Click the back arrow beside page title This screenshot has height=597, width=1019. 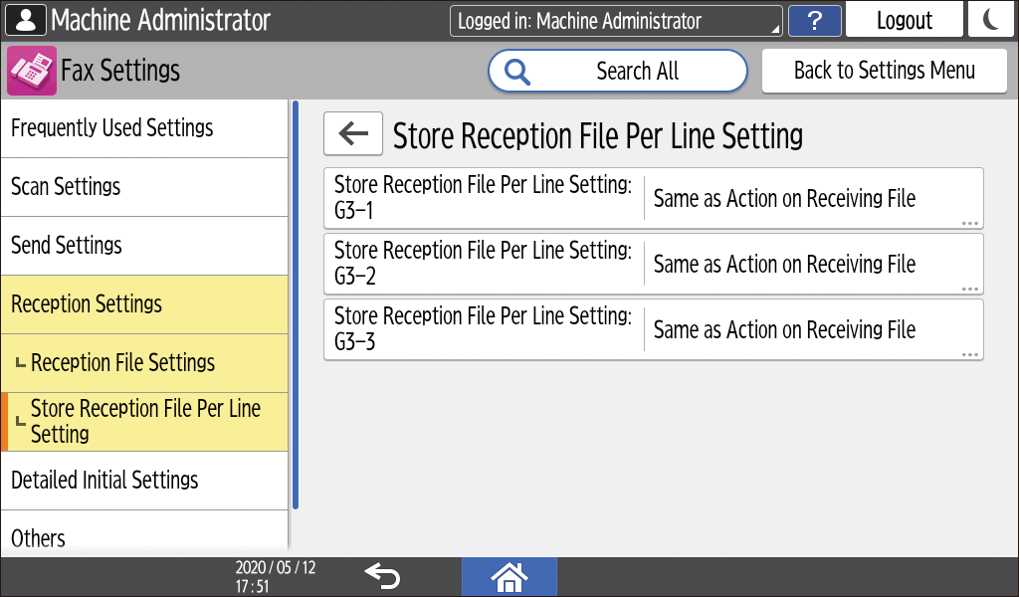[x=353, y=134]
